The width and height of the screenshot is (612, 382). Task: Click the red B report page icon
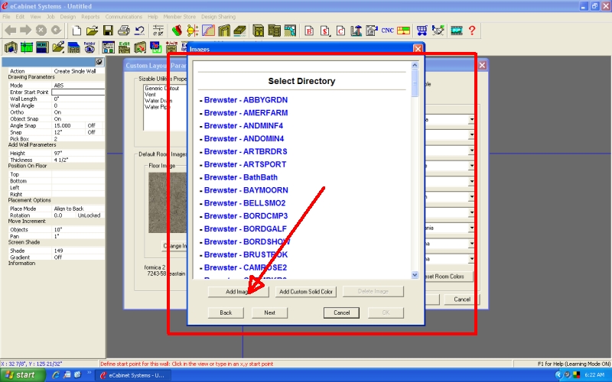click(309, 31)
